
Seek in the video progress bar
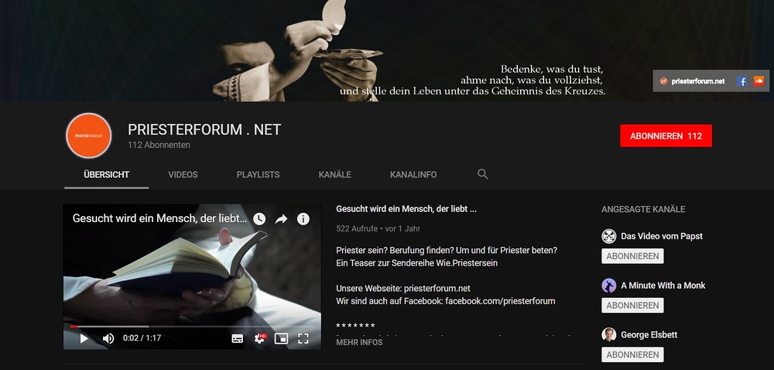click(192, 326)
